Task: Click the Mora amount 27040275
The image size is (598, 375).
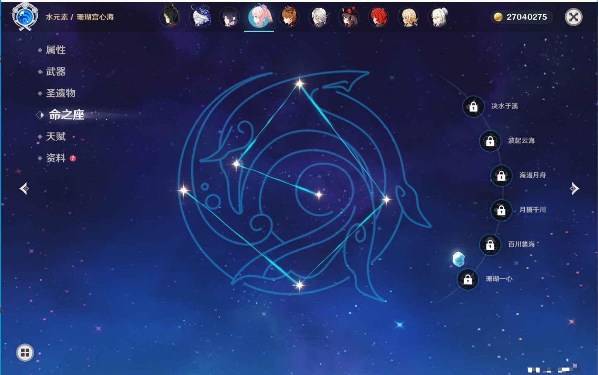Action: 527,17
